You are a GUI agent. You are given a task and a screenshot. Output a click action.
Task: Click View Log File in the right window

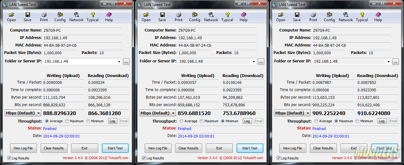coord(292,148)
